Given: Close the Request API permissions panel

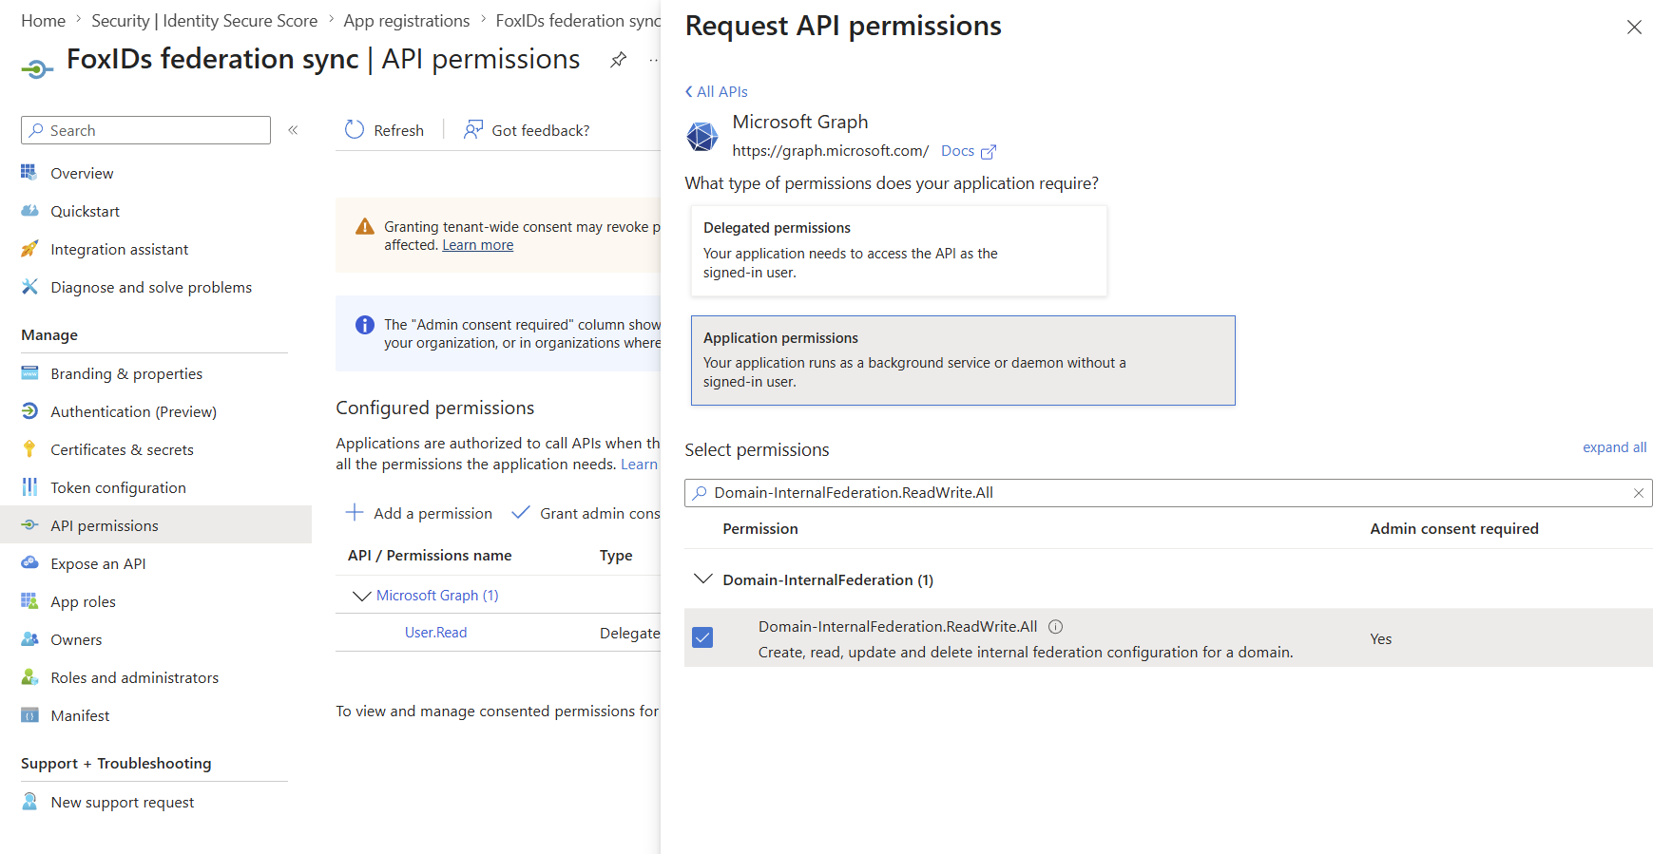Looking at the screenshot, I should [1634, 28].
